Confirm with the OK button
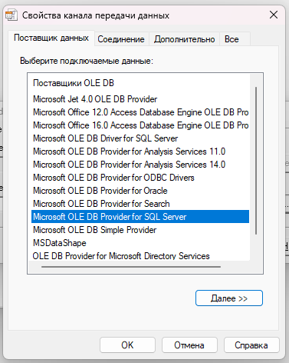The width and height of the screenshot is (289, 363). click(x=127, y=345)
